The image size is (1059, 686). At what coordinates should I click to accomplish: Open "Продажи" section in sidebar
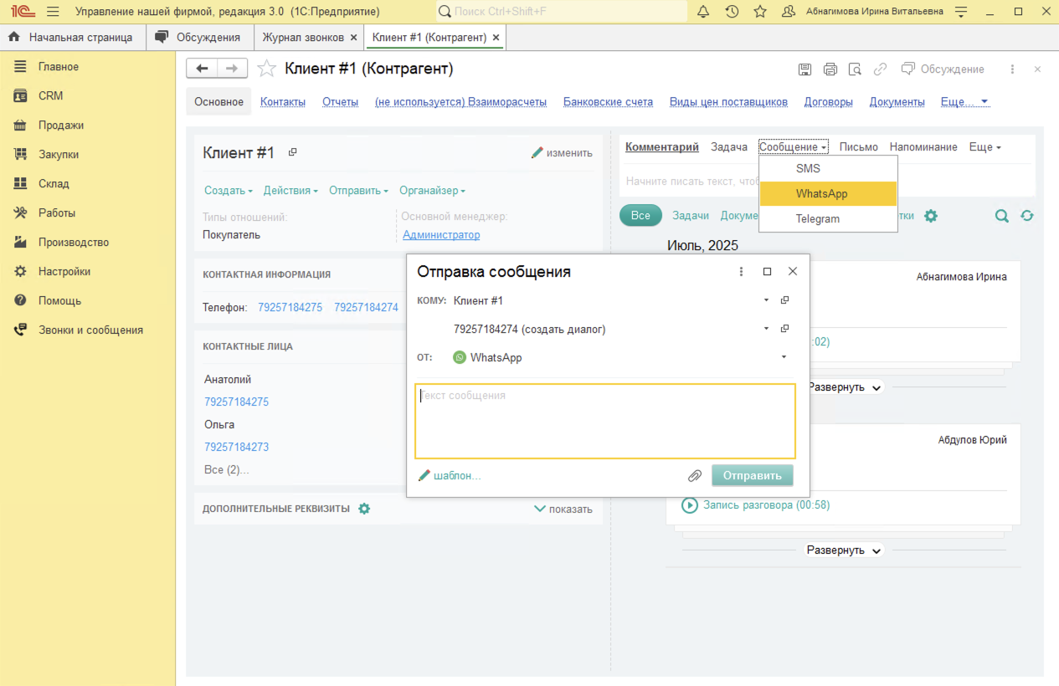click(x=60, y=125)
